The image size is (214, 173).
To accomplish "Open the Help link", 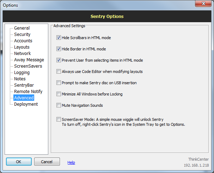I will pyautogui.click(x=71, y=162).
